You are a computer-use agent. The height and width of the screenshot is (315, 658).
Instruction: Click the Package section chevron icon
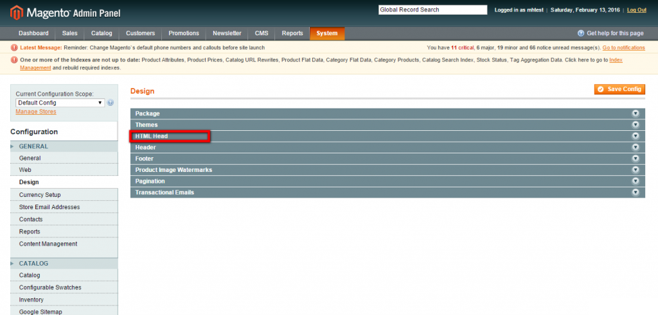point(636,114)
